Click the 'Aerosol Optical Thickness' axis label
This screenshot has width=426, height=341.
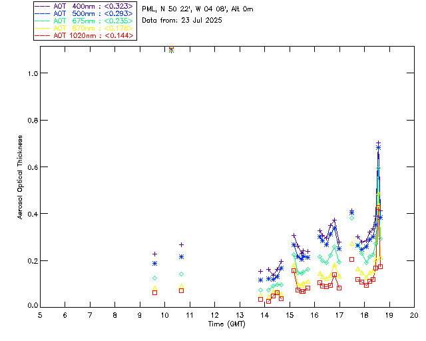pos(20,177)
